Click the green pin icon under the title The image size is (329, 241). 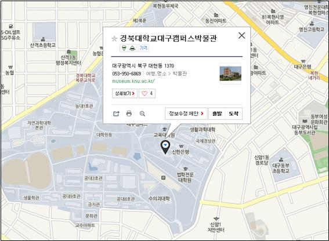pos(124,48)
